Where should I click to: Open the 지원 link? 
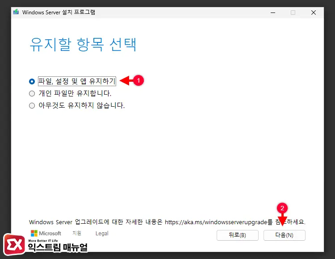click(x=77, y=233)
